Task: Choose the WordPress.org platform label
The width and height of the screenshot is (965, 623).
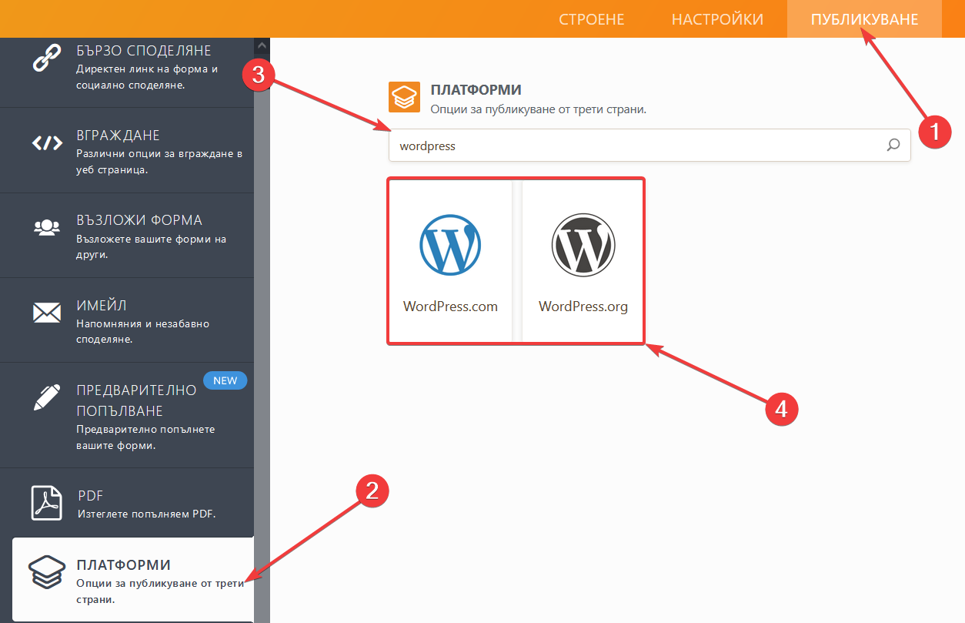Action: tap(583, 306)
